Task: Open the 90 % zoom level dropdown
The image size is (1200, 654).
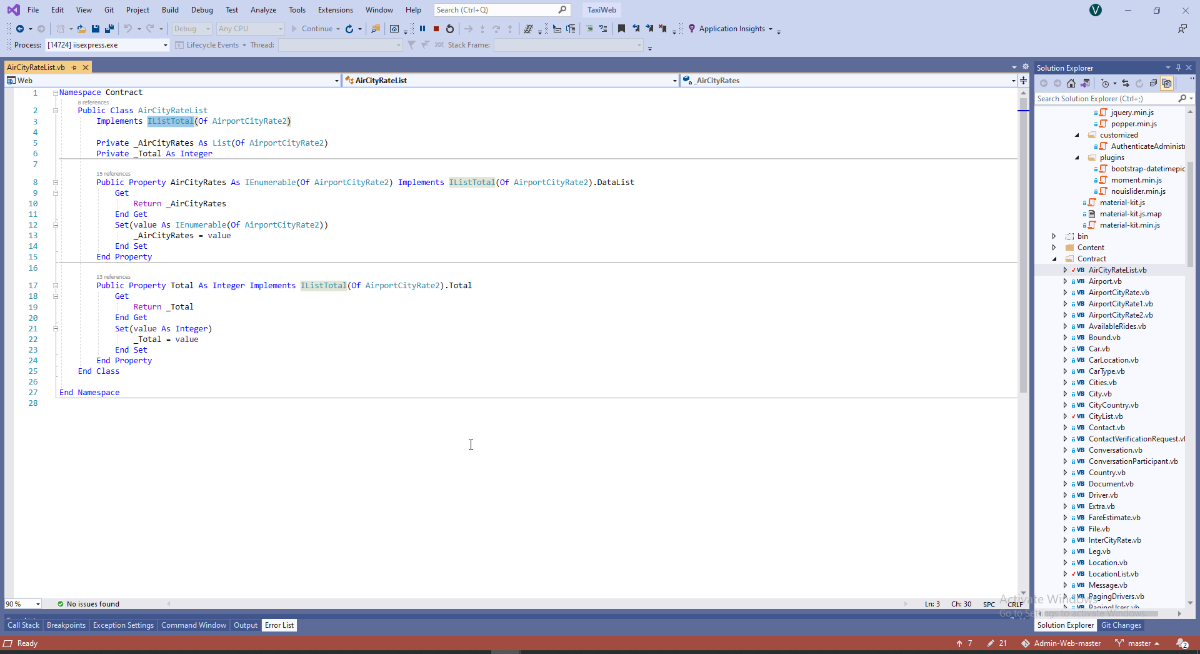Action: pyautogui.click(x=38, y=604)
